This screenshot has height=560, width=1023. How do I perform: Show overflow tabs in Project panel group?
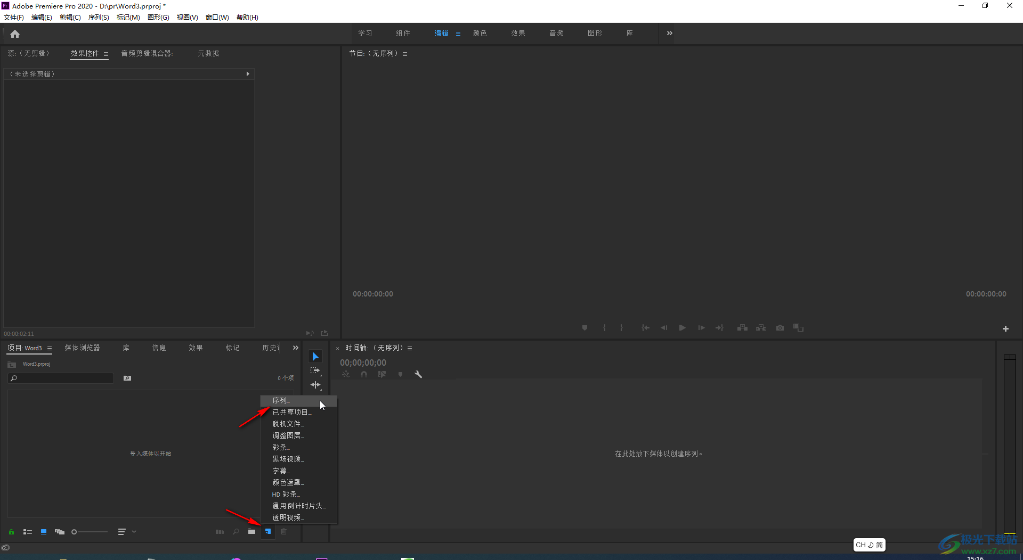click(x=296, y=348)
